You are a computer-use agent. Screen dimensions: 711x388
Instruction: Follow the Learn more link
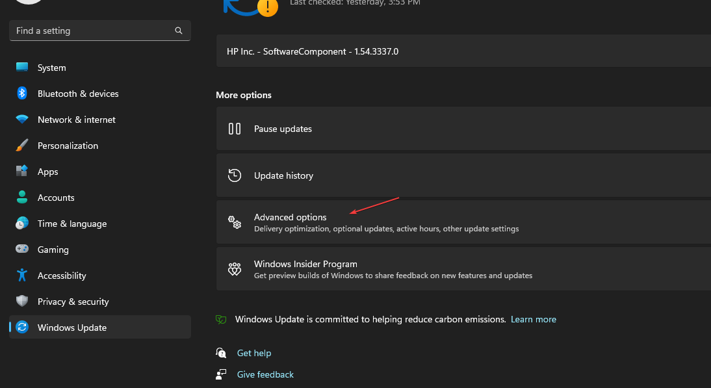coord(533,319)
